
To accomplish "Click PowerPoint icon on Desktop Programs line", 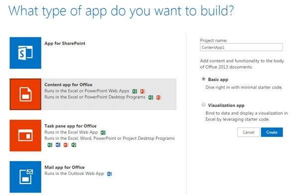I will pyautogui.click(x=159, y=97).
